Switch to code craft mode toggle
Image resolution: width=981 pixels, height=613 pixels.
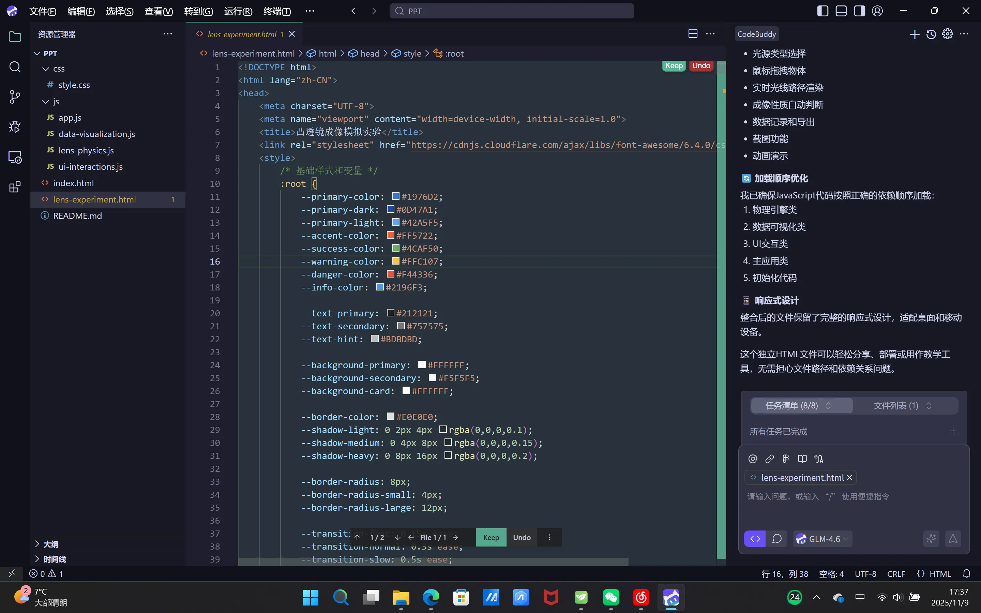coord(755,539)
